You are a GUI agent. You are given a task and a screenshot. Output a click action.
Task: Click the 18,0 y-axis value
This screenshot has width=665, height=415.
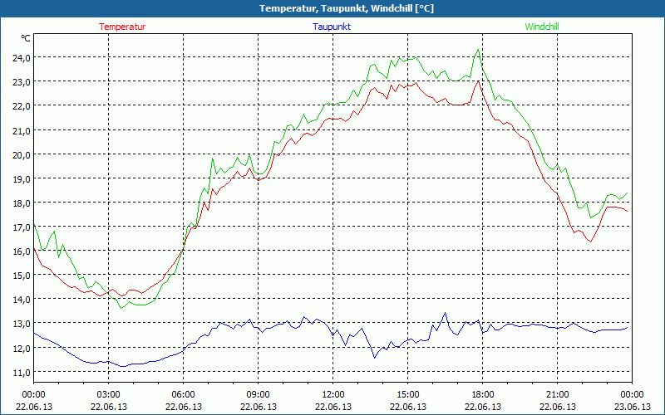pos(22,203)
